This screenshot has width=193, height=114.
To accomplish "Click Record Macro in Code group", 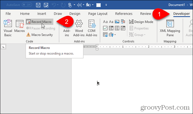I will click(x=39, y=22).
